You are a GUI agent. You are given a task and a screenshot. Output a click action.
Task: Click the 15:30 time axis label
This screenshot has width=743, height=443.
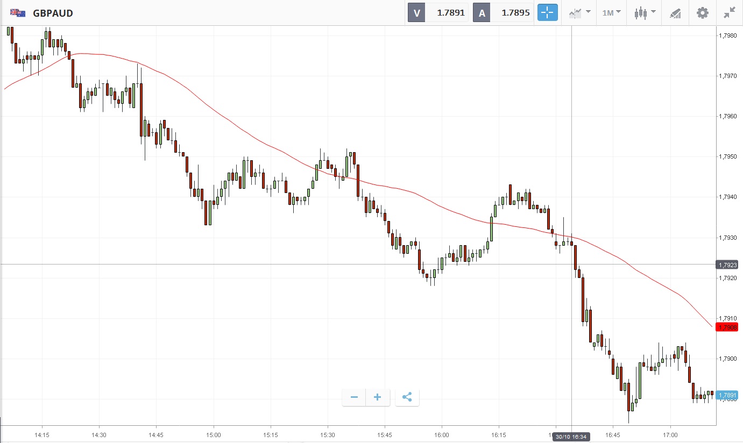[327, 434]
